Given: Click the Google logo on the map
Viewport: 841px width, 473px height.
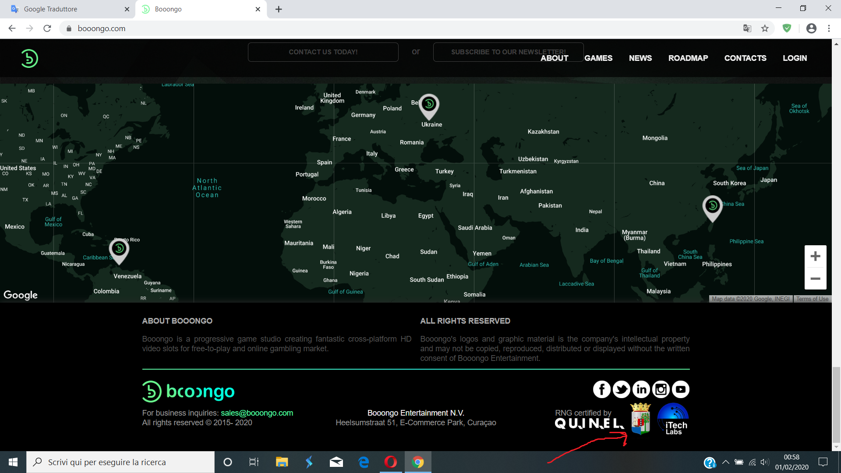Looking at the screenshot, I should [x=21, y=295].
